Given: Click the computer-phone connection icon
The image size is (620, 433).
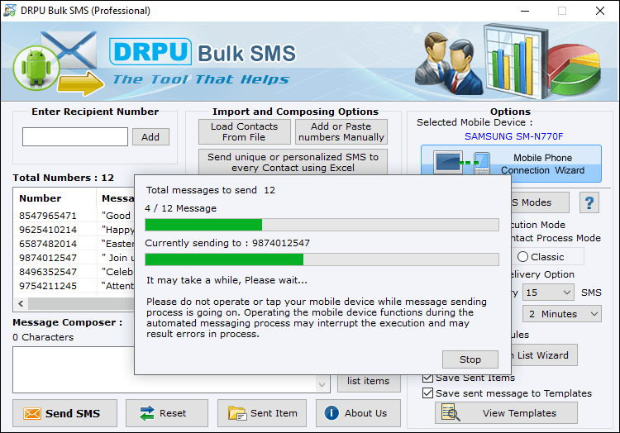Looking at the screenshot, I should 462,163.
